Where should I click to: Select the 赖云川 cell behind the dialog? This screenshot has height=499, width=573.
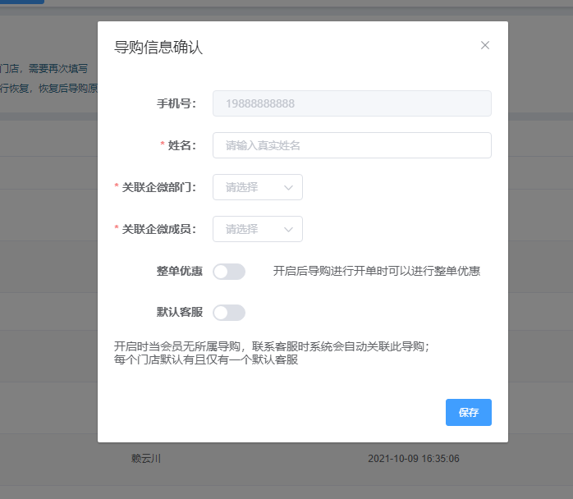146,459
